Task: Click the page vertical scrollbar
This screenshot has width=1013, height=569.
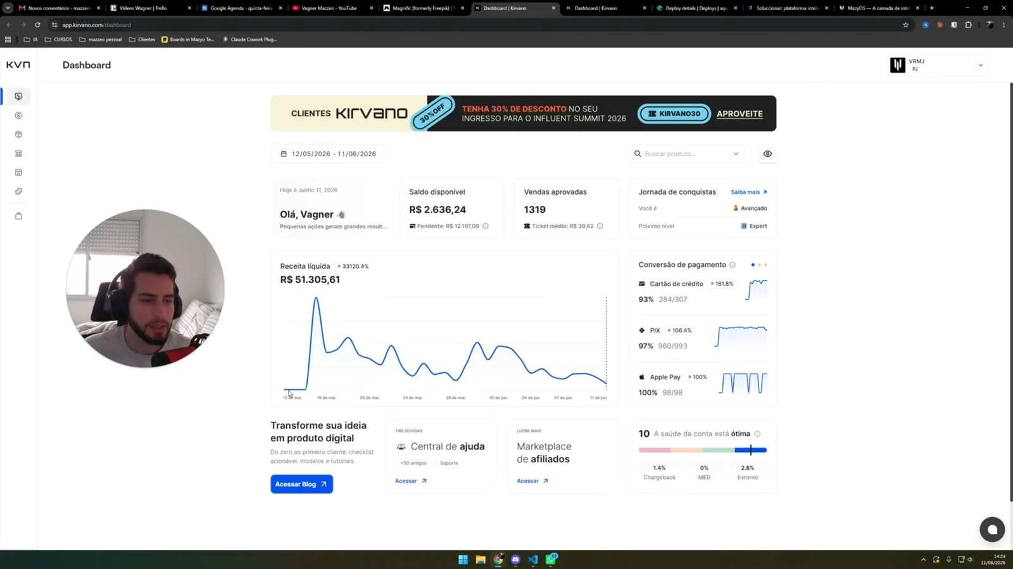Action: coord(1010,291)
